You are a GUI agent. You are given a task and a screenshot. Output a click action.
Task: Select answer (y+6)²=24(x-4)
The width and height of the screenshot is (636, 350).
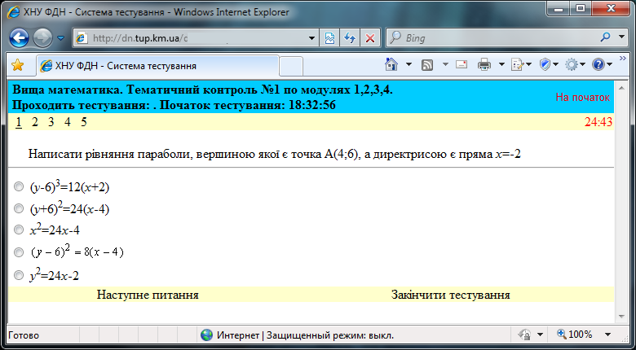[19, 208]
